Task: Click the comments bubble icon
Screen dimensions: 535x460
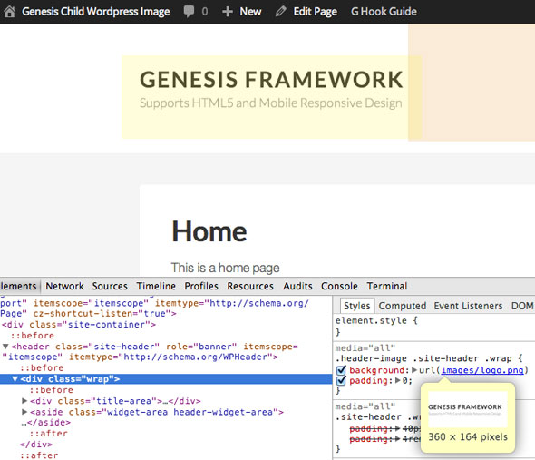Action: coord(189,11)
